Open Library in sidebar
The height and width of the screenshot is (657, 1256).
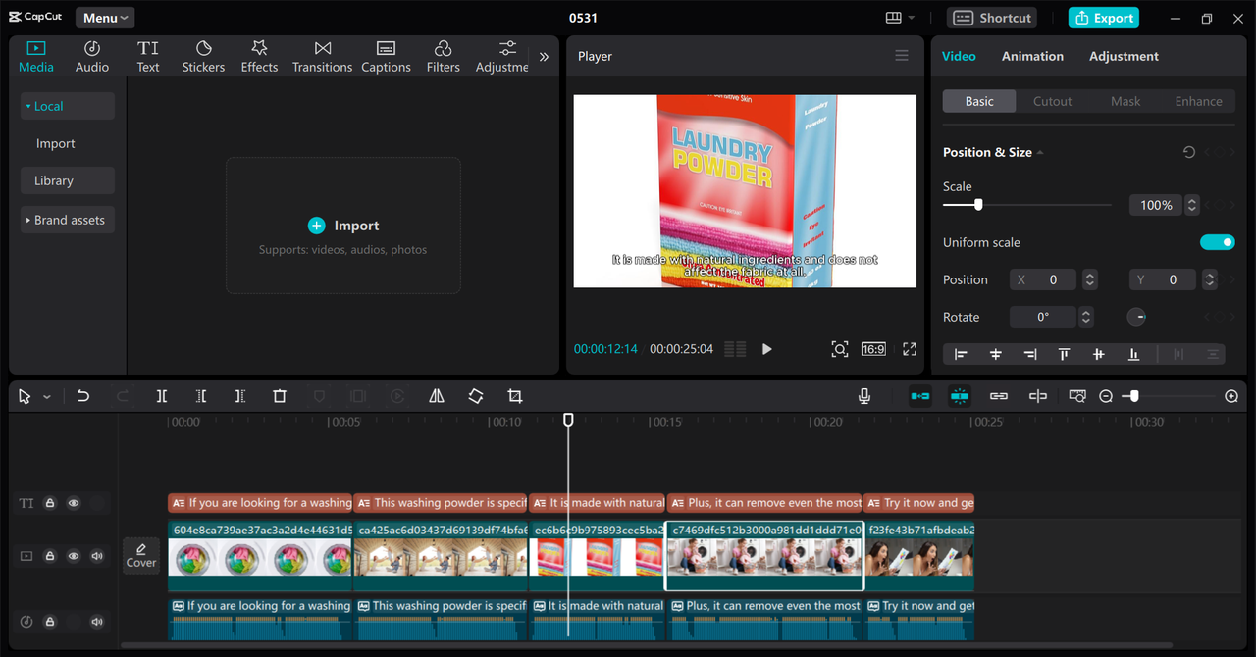pyautogui.click(x=68, y=180)
